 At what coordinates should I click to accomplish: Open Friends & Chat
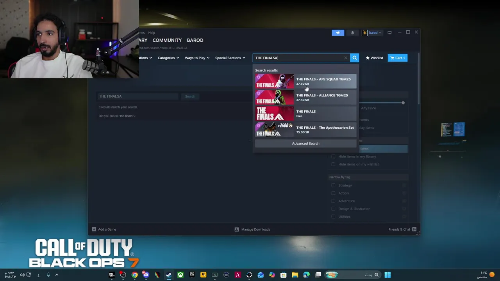tap(402, 229)
